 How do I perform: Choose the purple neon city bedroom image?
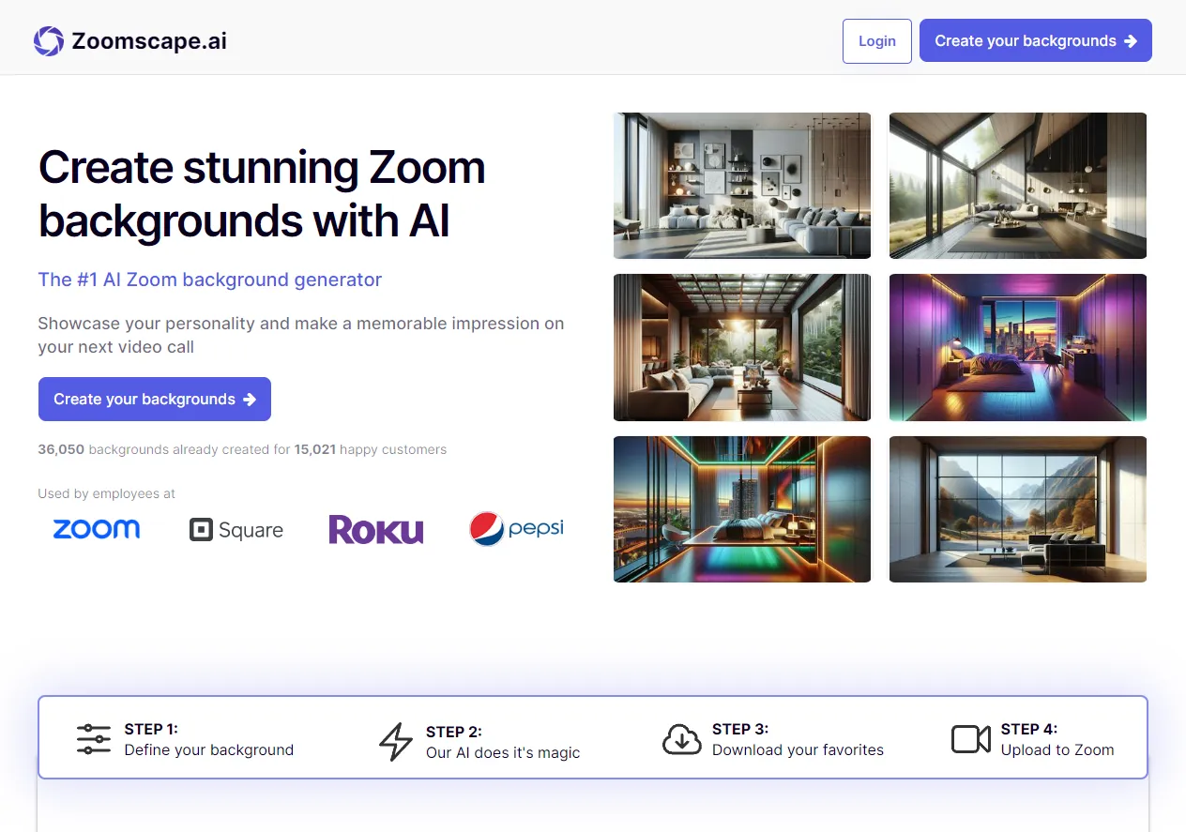pos(1017,347)
